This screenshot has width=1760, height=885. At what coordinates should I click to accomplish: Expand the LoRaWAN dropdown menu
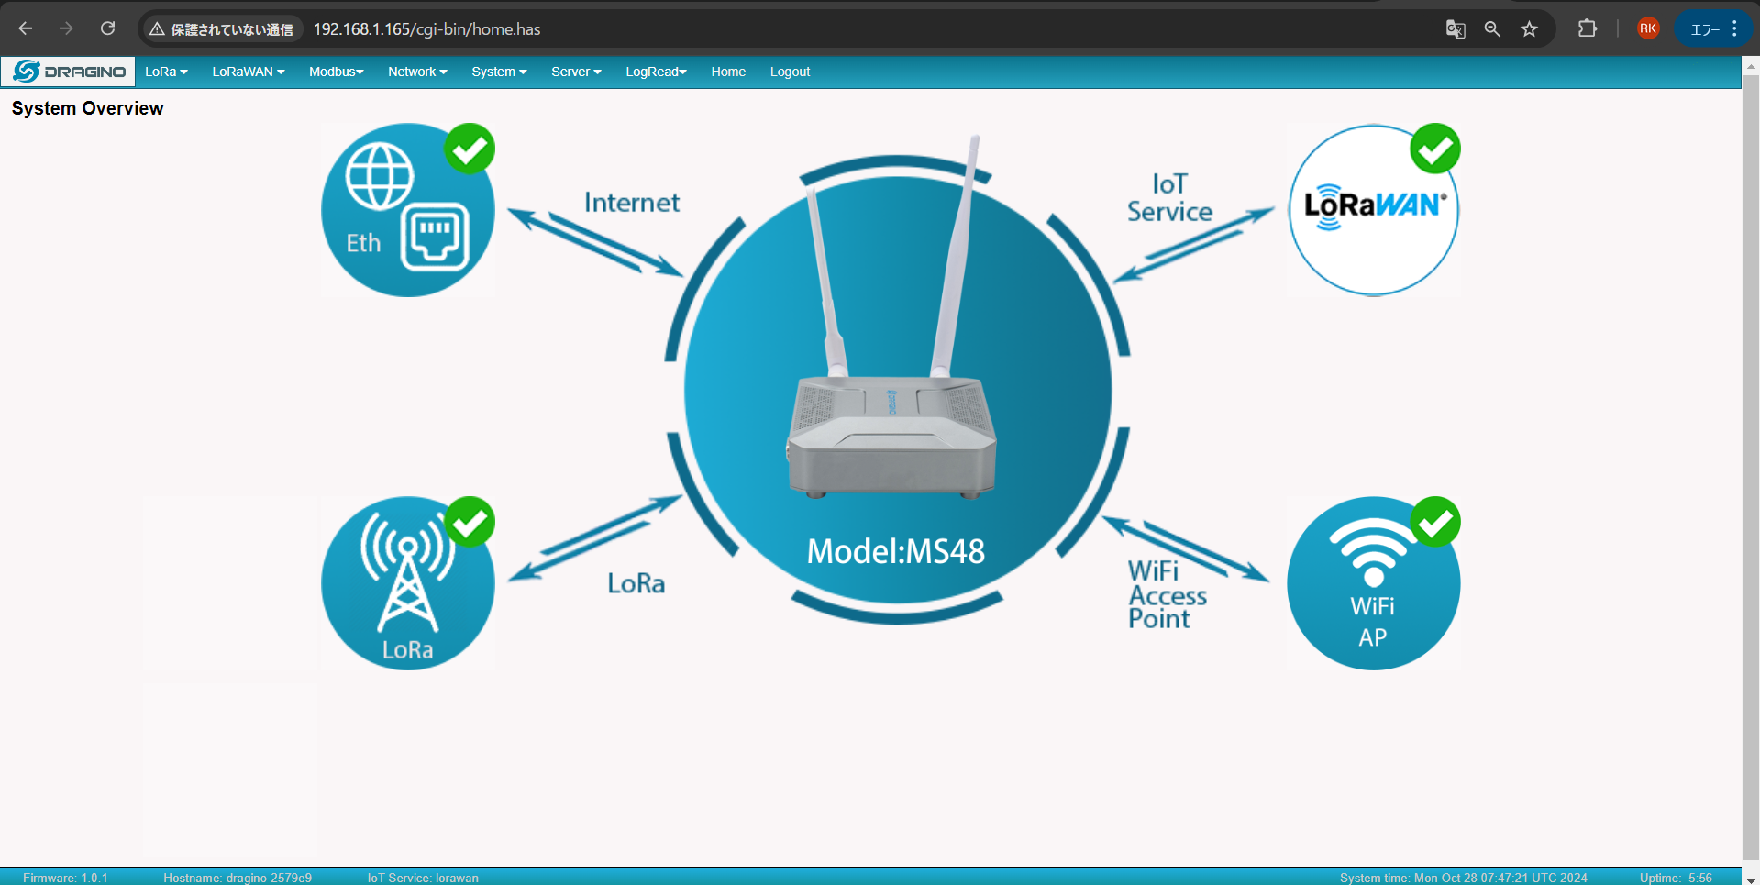249,72
